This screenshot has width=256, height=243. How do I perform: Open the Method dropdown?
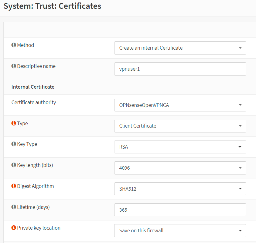click(180, 48)
